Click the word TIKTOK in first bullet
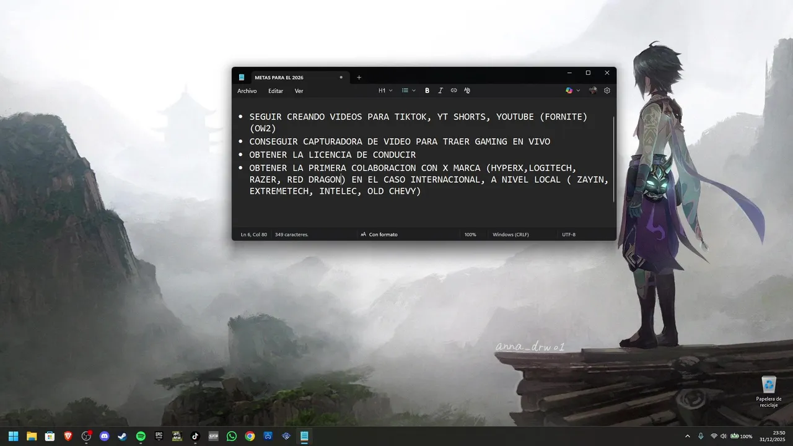The width and height of the screenshot is (793, 446). [x=411, y=116]
